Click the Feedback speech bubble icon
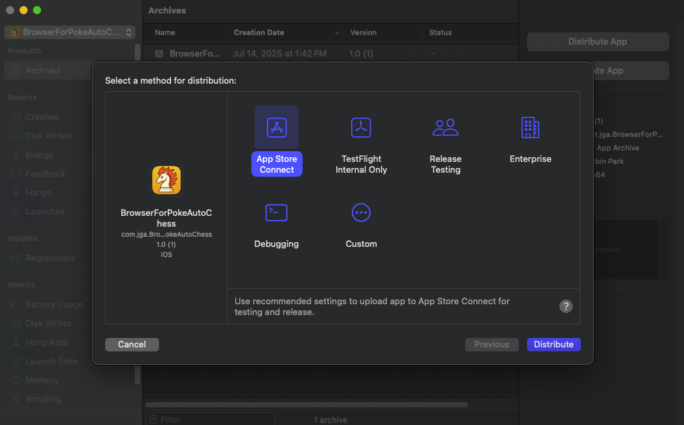The image size is (684, 425). coord(16,173)
